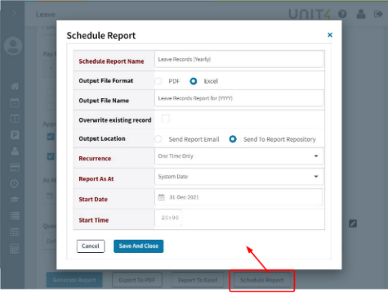Open the Report As At dropdown
Image resolution: width=388 pixels, height=293 pixels.
[x=239, y=176]
